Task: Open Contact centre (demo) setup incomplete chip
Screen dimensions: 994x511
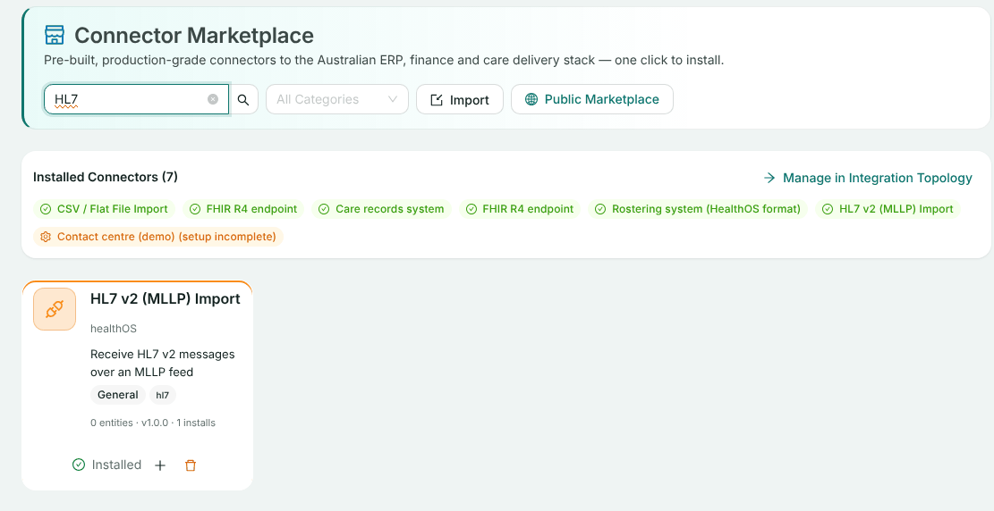Action: [x=158, y=237]
